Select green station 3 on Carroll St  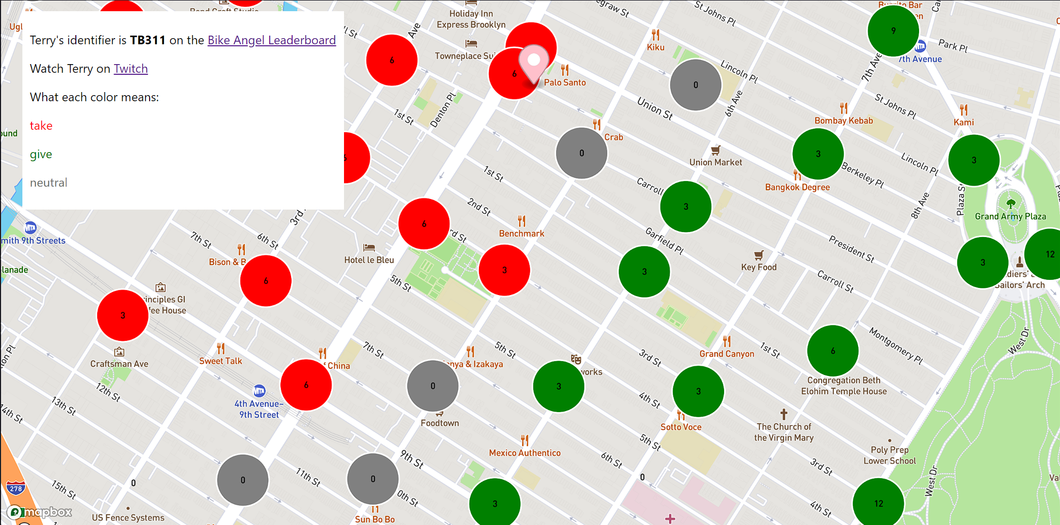pyautogui.click(x=685, y=207)
